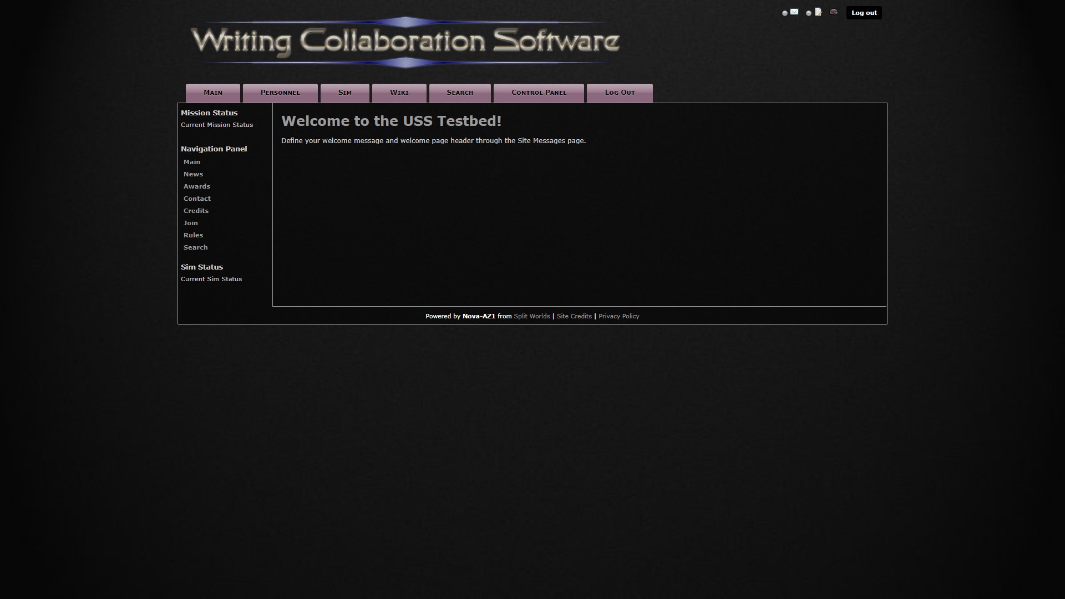Click the Log out button at top right
Viewport: 1065px width, 599px height.
(864, 13)
